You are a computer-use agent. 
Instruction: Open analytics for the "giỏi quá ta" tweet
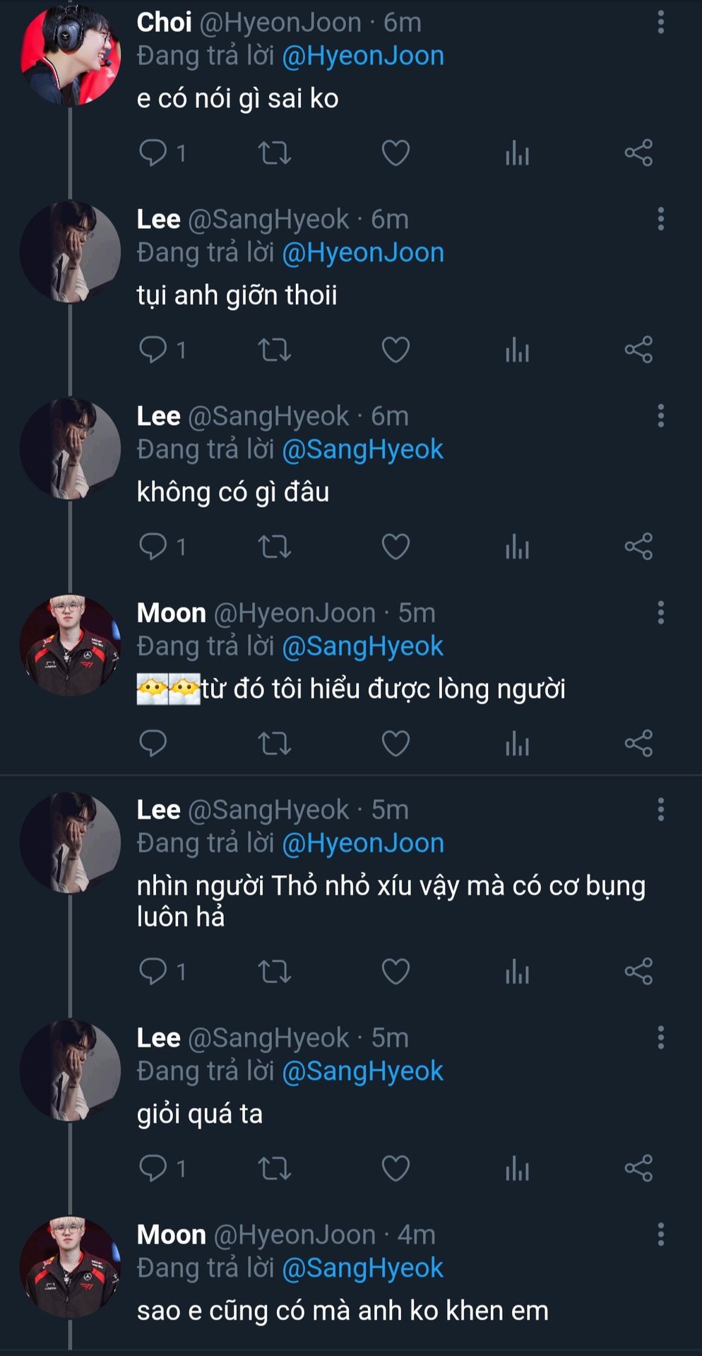tap(517, 1168)
